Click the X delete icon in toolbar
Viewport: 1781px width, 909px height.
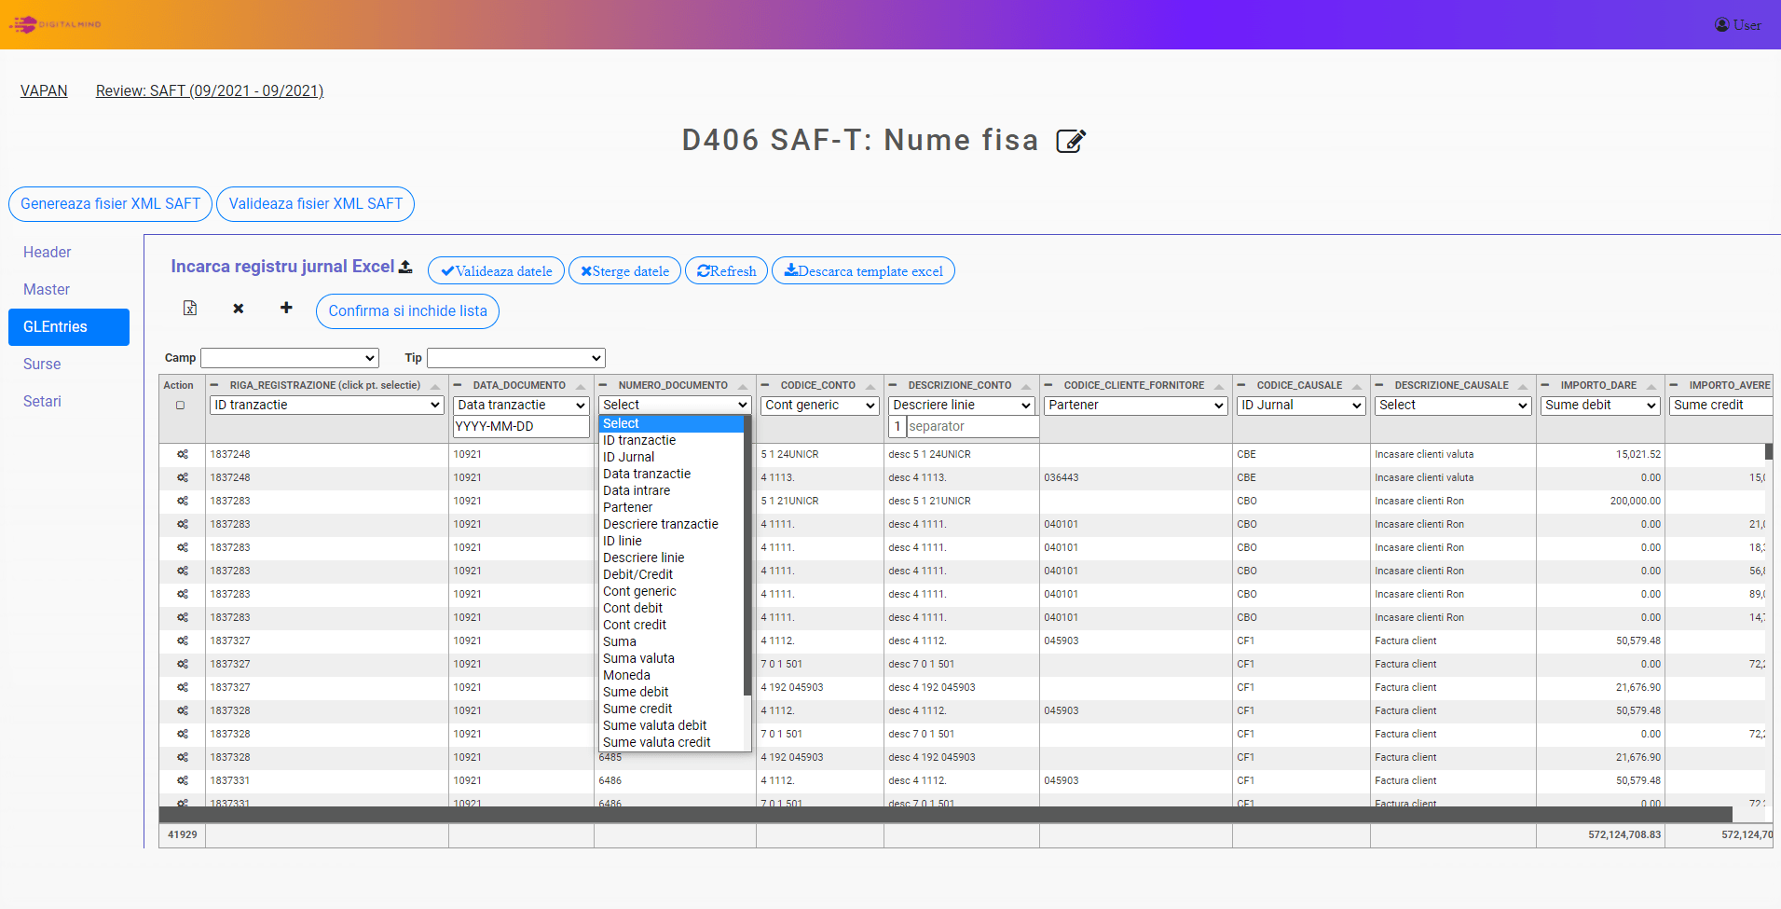(239, 309)
